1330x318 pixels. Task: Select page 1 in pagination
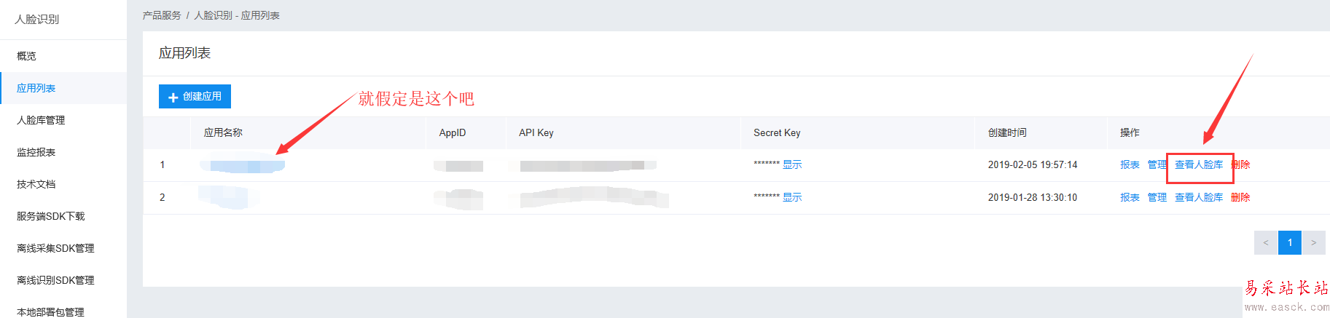(x=1290, y=243)
